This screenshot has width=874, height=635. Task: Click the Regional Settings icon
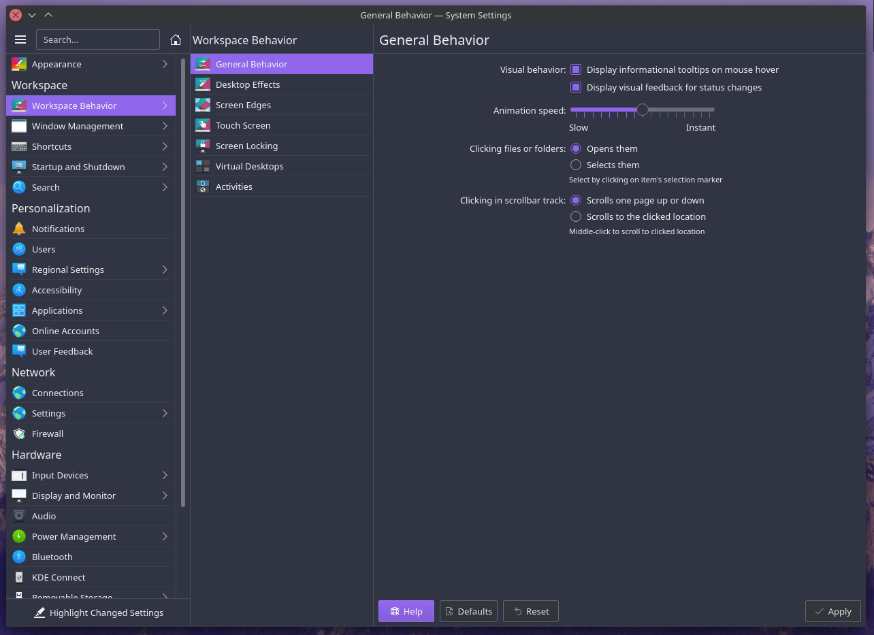[19, 270]
